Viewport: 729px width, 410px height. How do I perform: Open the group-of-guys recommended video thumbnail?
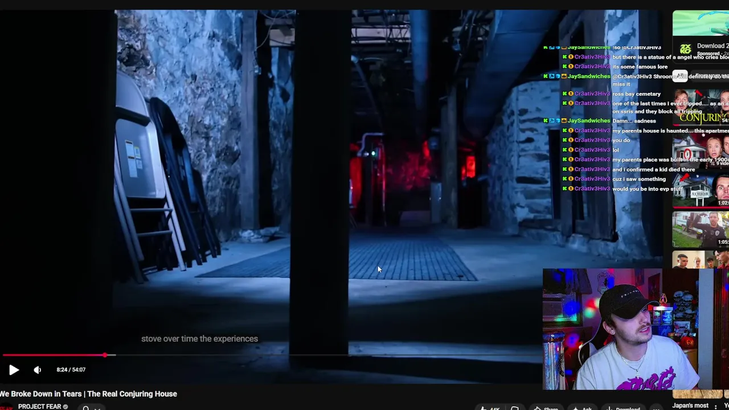click(x=701, y=261)
